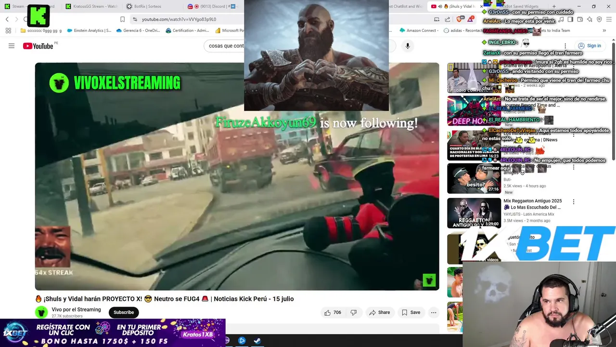Open the DEEP HOUSE suggested video thumbnail
616x347 pixels.
(474, 111)
